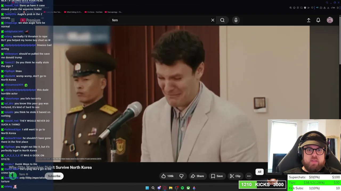
Task: Open the three-dot more actions menu
Action: pyautogui.click(x=249, y=176)
